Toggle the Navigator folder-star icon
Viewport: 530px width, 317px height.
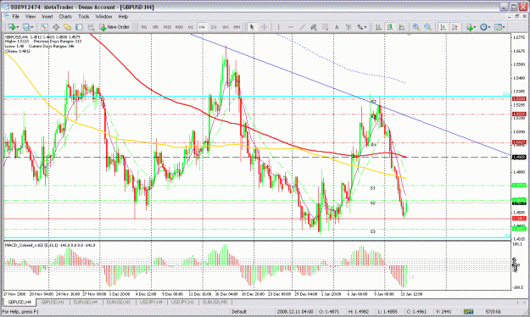[67, 27]
